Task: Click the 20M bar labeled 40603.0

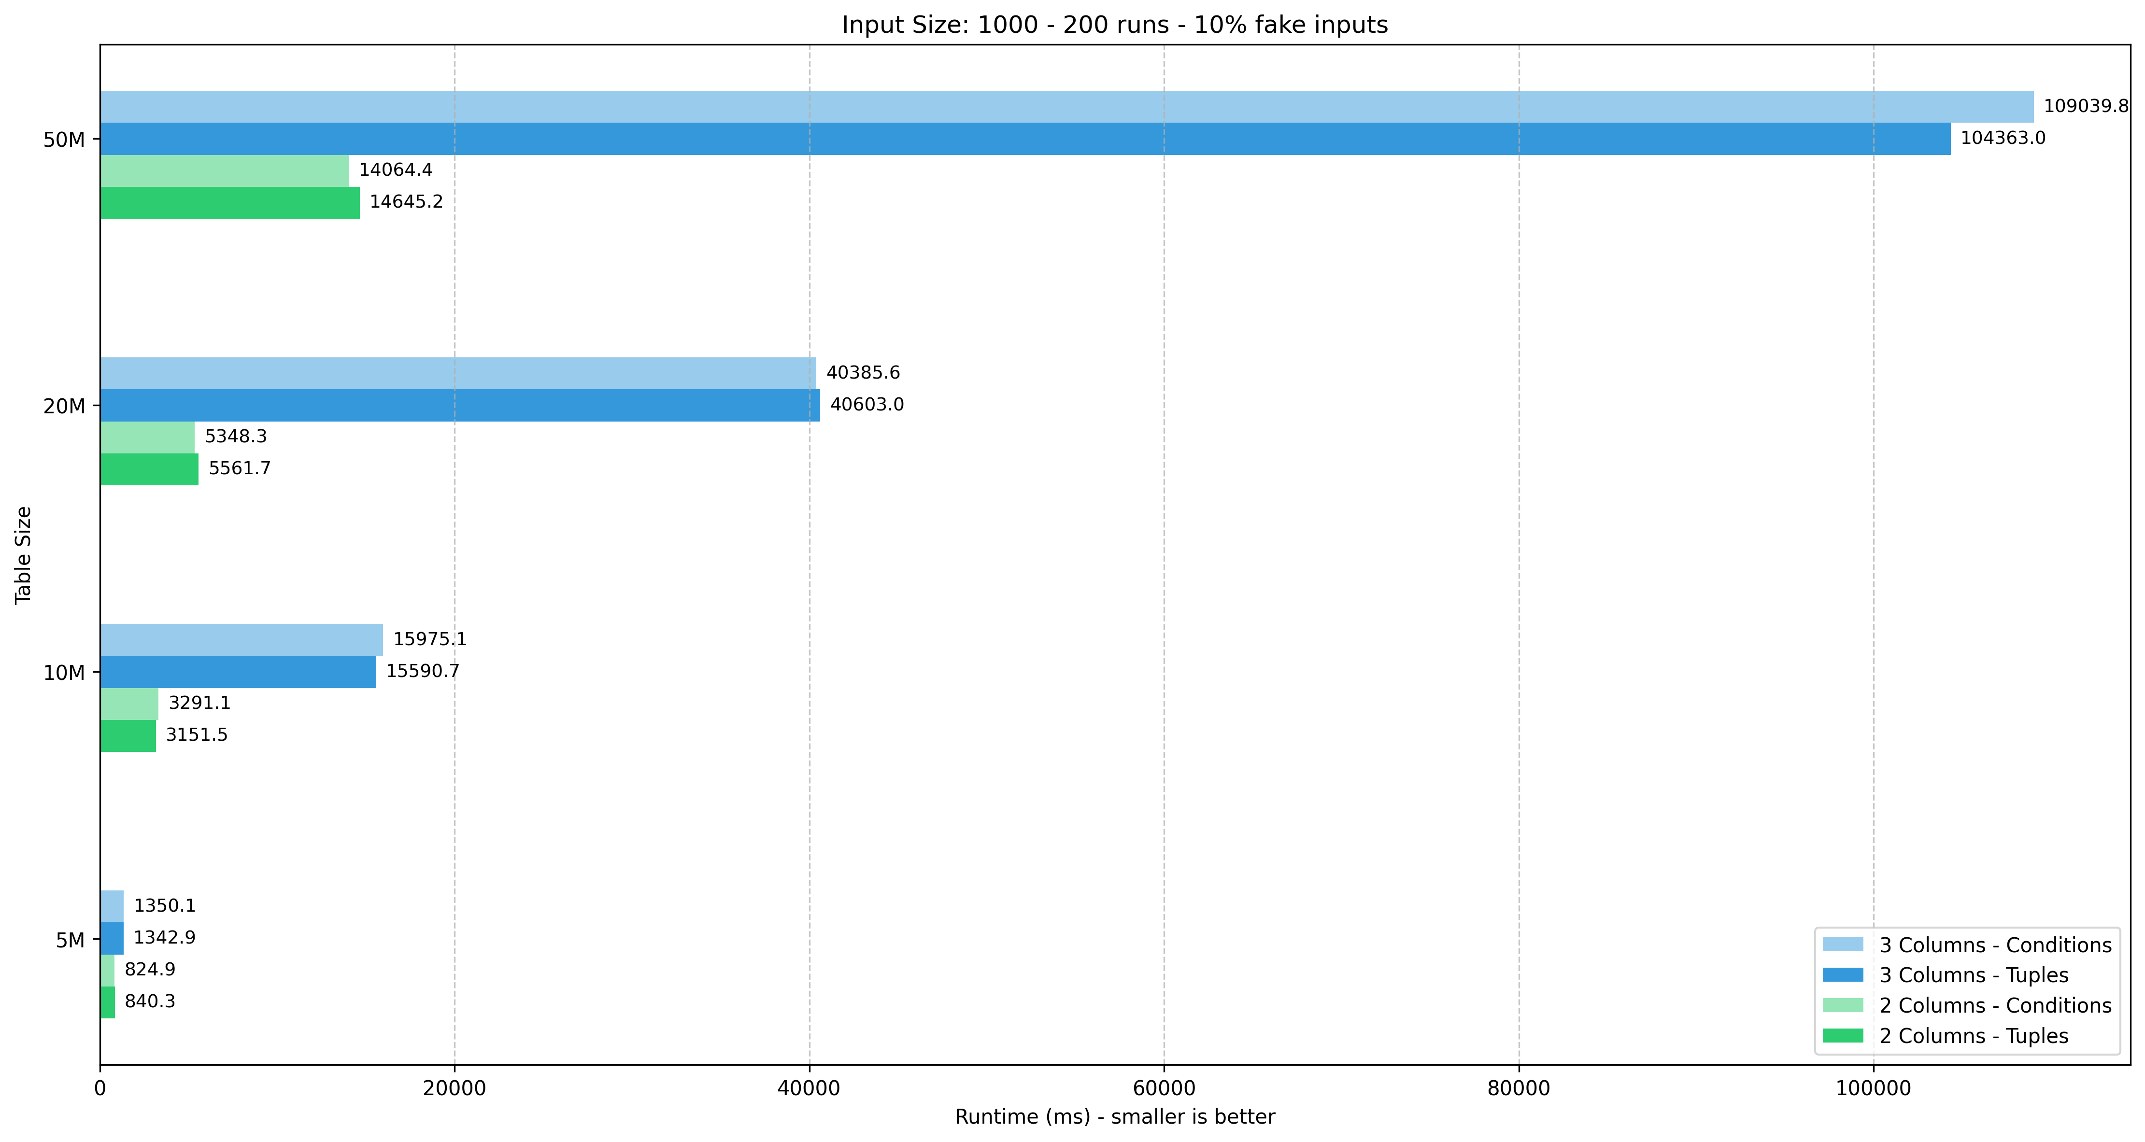Action: click(460, 405)
